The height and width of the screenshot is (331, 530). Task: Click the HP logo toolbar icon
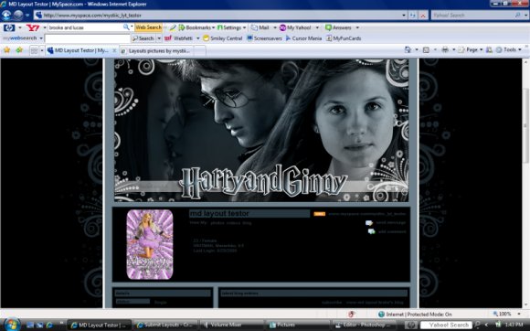9,27
